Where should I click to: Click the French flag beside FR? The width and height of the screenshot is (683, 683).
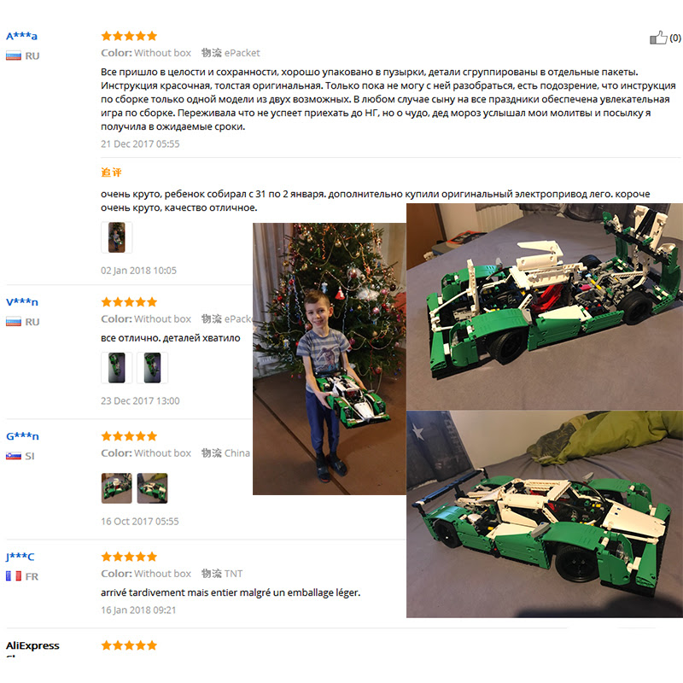14,576
